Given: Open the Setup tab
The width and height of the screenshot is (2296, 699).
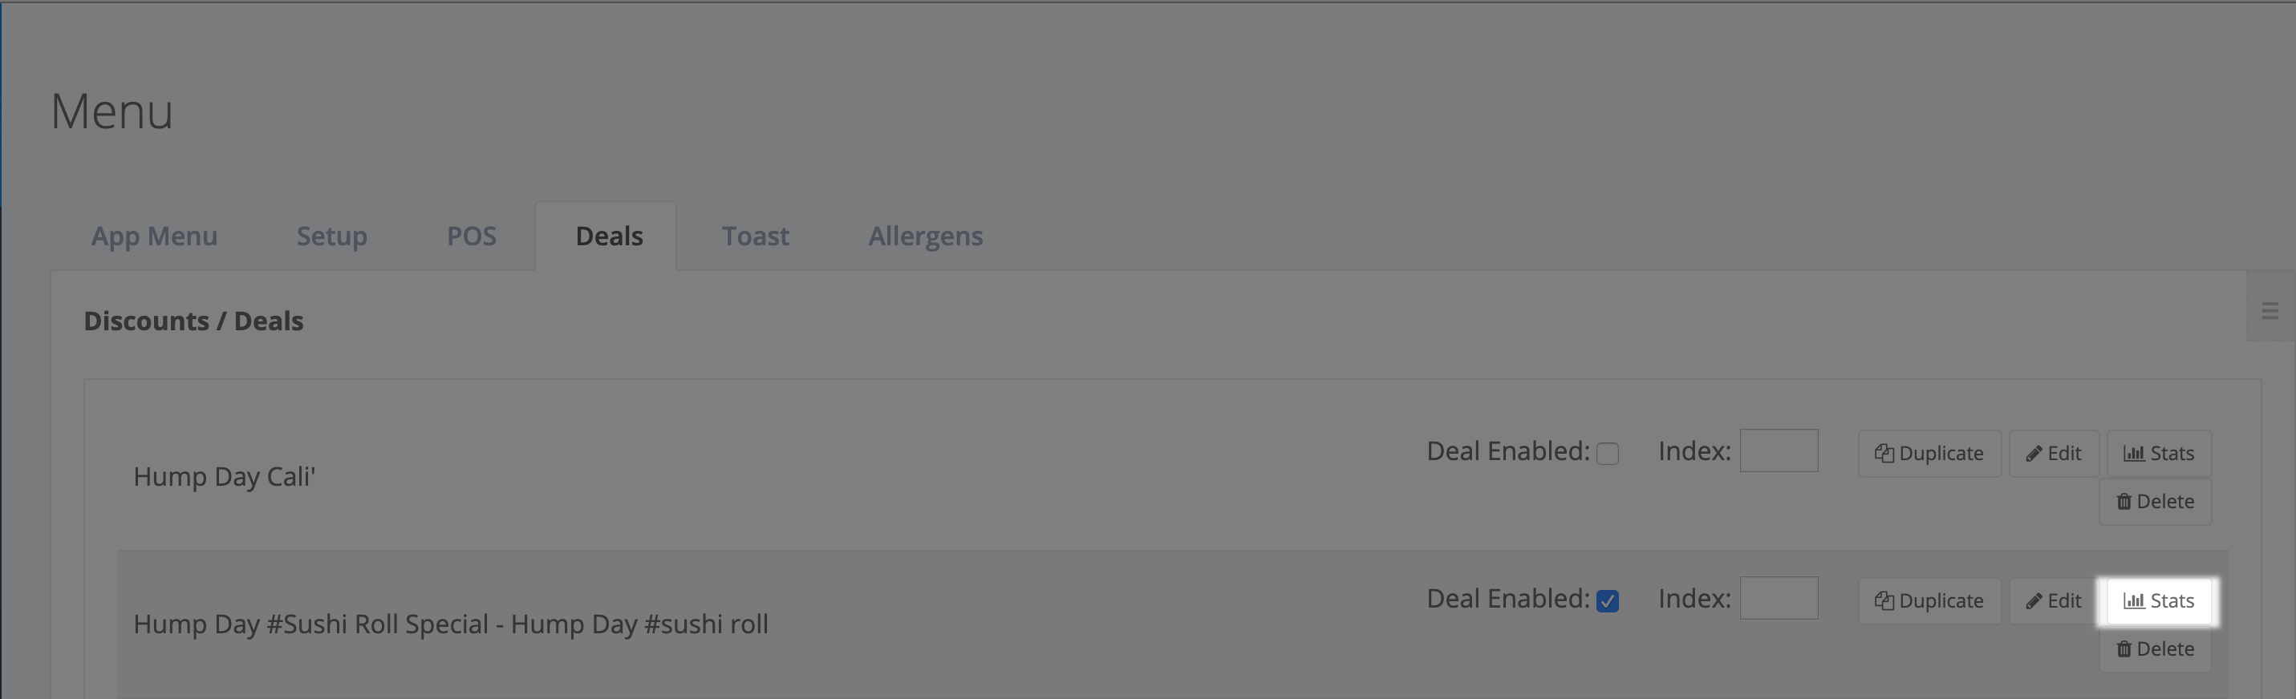Looking at the screenshot, I should (x=331, y=236).
